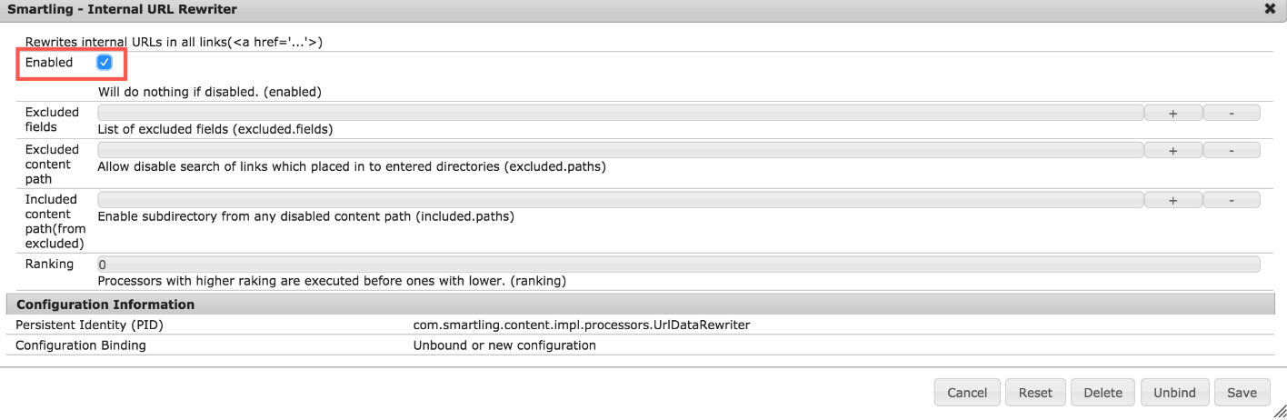The image size is (1287, 420).
Task: Save the URL Rewriter configuration
Action: pos(1242,393)
